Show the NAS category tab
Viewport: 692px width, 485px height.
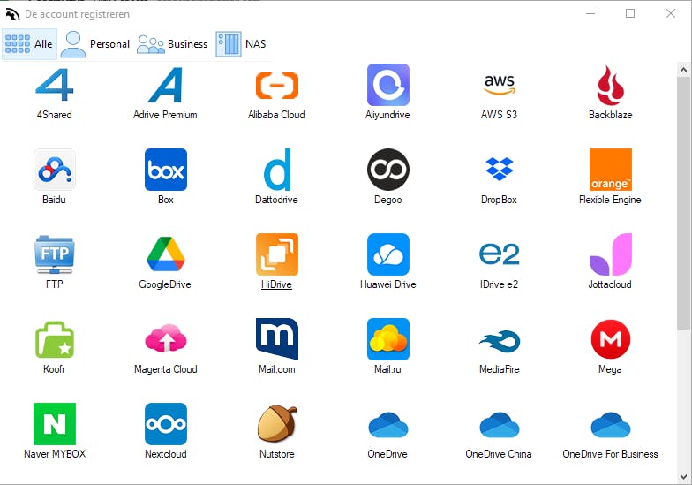241,44
